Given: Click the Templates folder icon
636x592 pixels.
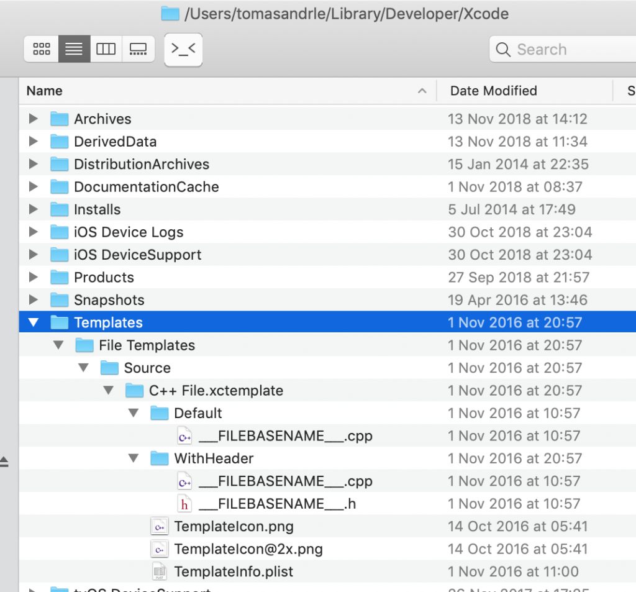Looking at the screenshot, I should [59, 322].
